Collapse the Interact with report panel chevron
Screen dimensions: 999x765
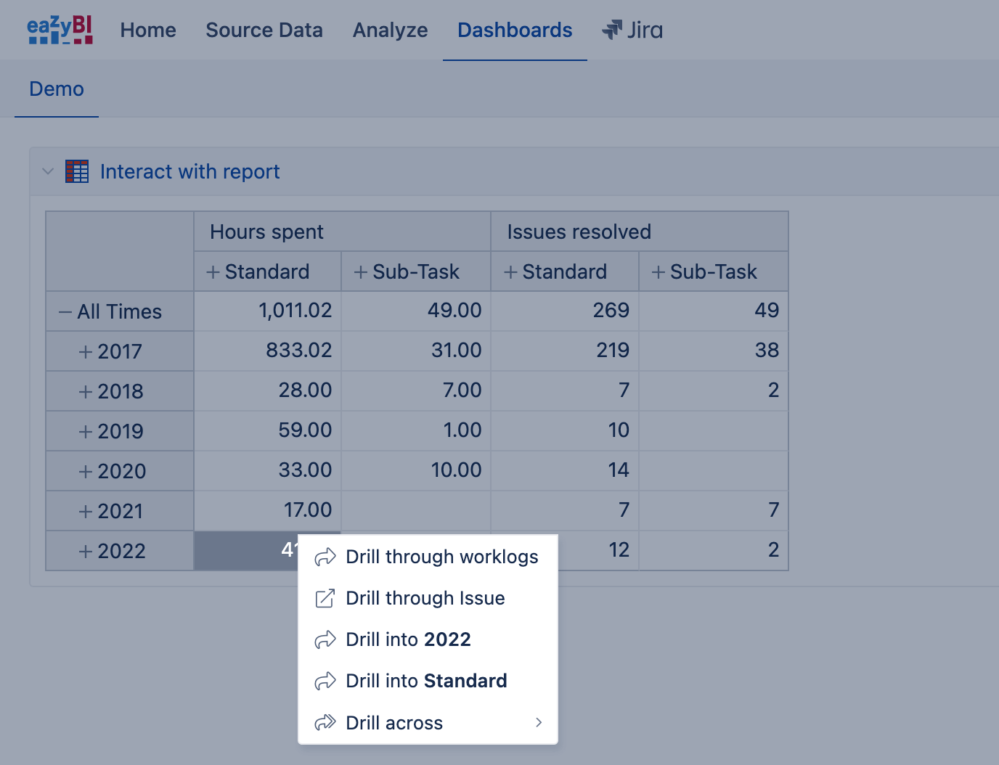[48, 172]
